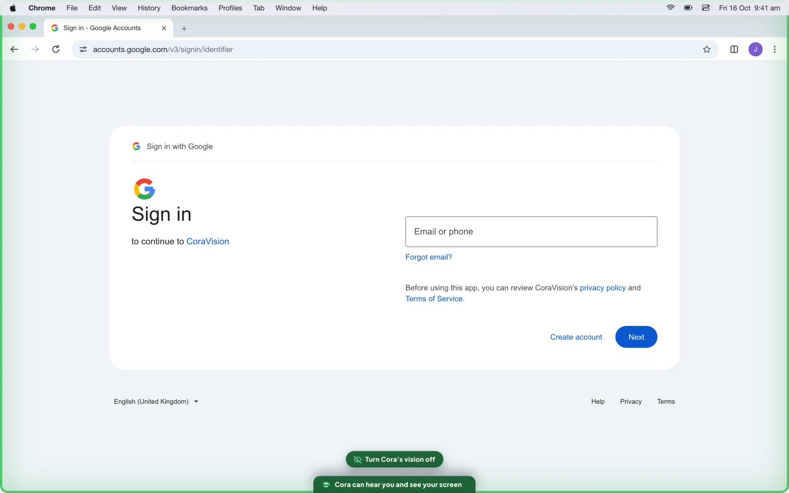789x493 pixels.
Task: Expand the English (United Kingdom) language dropdown
Action: tap(156, 401)
